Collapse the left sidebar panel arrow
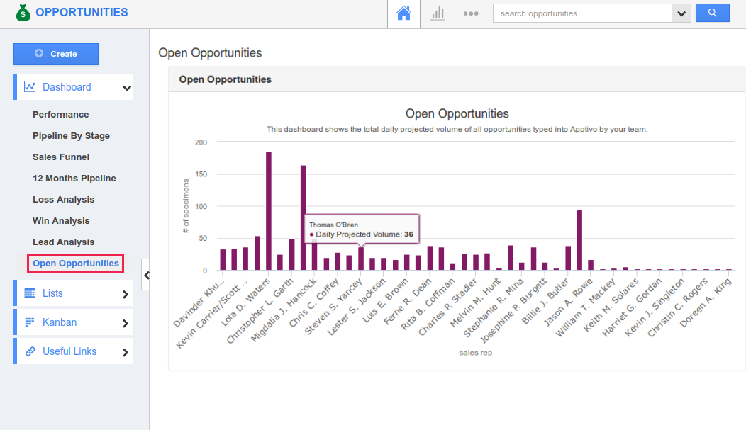Screen dimensions: 746x430 point(145,275)
